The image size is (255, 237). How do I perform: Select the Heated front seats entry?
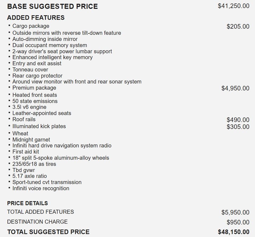tap(35, 95)
